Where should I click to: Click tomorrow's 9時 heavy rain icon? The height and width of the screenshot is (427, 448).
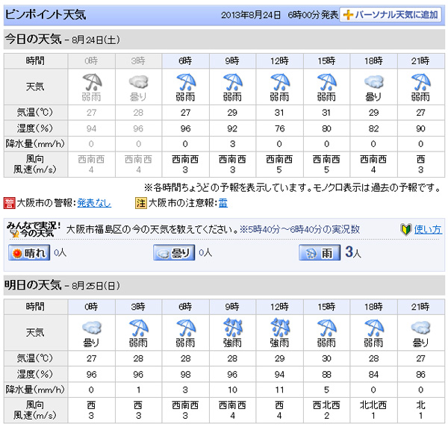230,326
